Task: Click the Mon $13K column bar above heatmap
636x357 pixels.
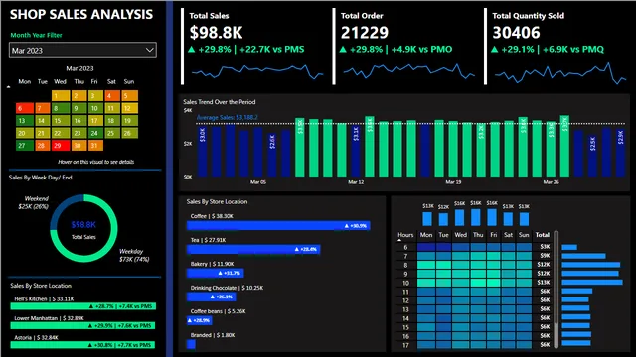Action: [x=427, y=219]
